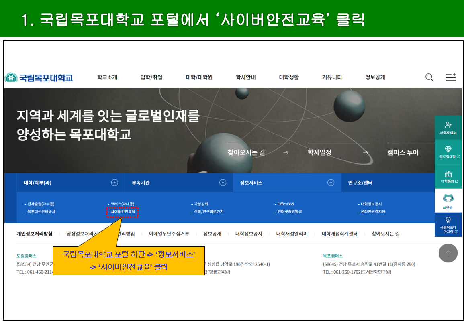
Task: Click the 캠퍼스 투어 banner link
Action: [403, 152]
